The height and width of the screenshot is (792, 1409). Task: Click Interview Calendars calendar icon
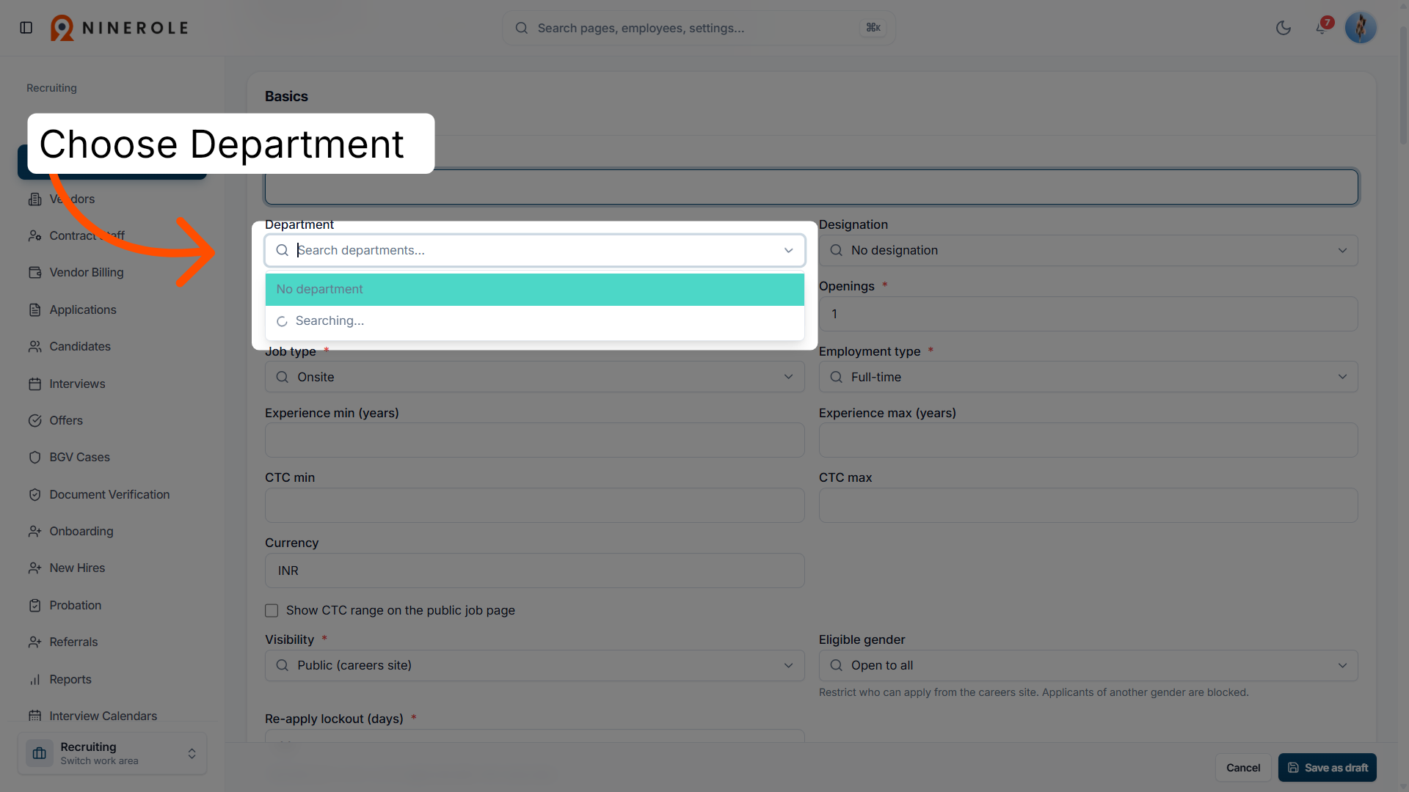[x=34, y=716]
